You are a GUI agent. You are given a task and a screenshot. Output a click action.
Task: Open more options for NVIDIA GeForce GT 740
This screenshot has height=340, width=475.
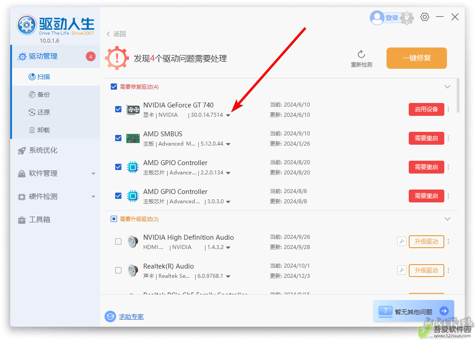pos(448,109)
